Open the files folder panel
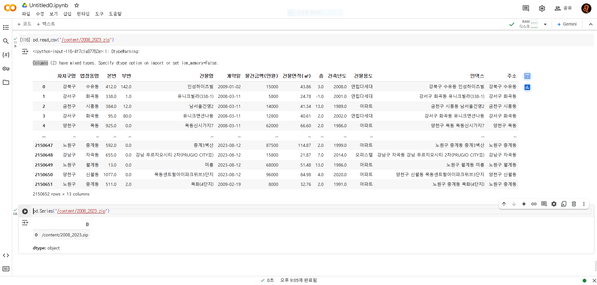The width and height of the screenshot is (597, 285). tap(6, 82)
